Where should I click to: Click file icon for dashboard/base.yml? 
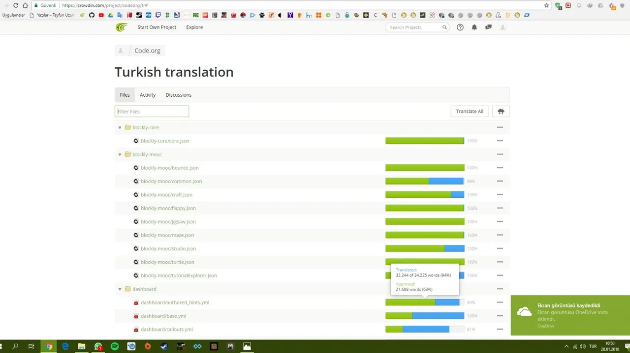136,316
